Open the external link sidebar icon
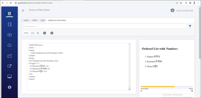Image resolution: width=201 pixels, height=98 pixels. tap(10, 66)
